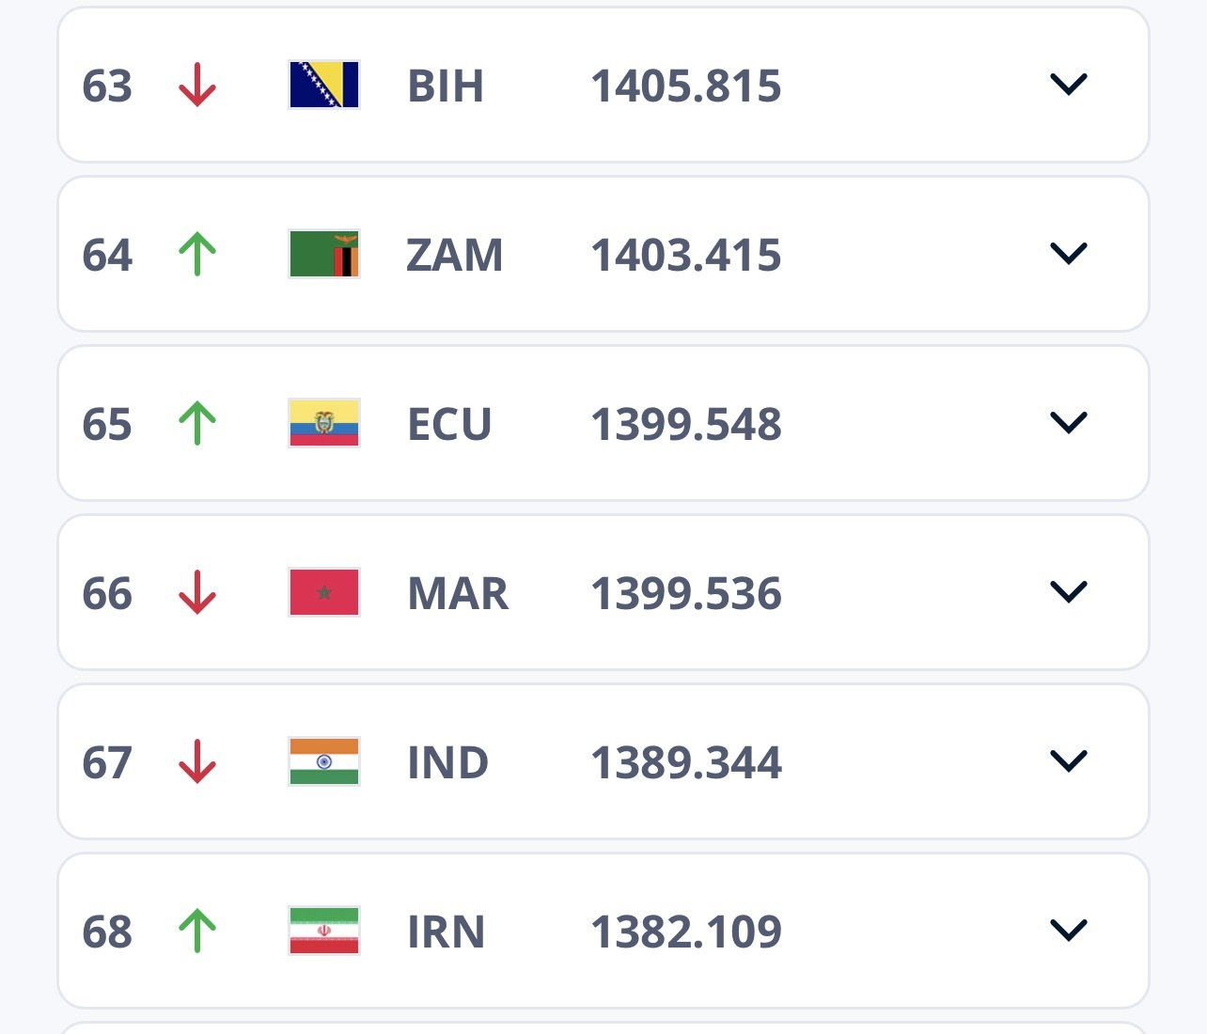
Task: Click the red down arrow beside rank 67
Action: click(197, 762)
